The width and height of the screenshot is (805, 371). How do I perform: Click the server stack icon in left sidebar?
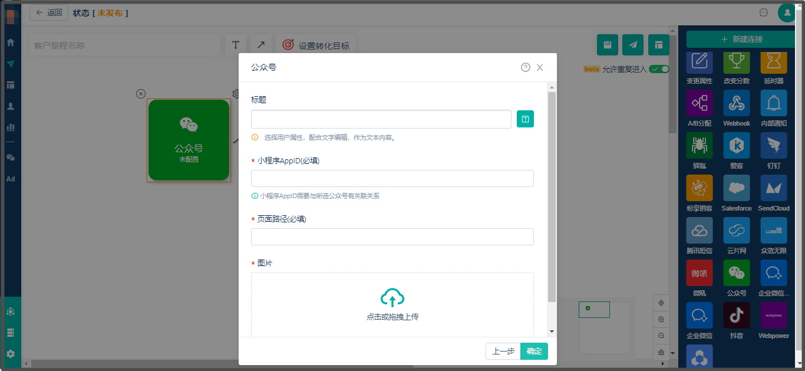[11, 333]
